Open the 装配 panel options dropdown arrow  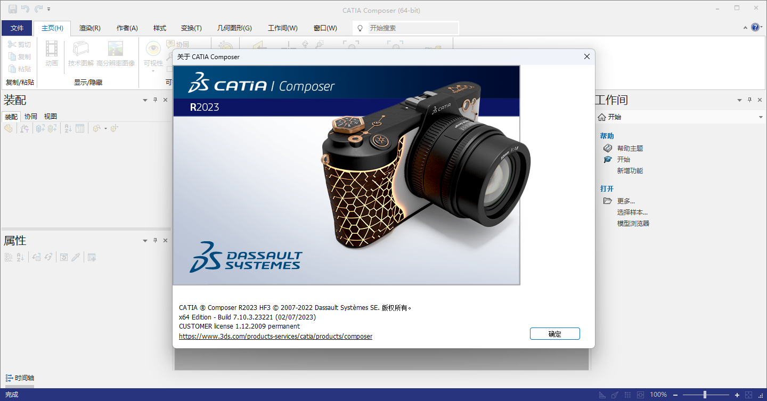(145, 100)
